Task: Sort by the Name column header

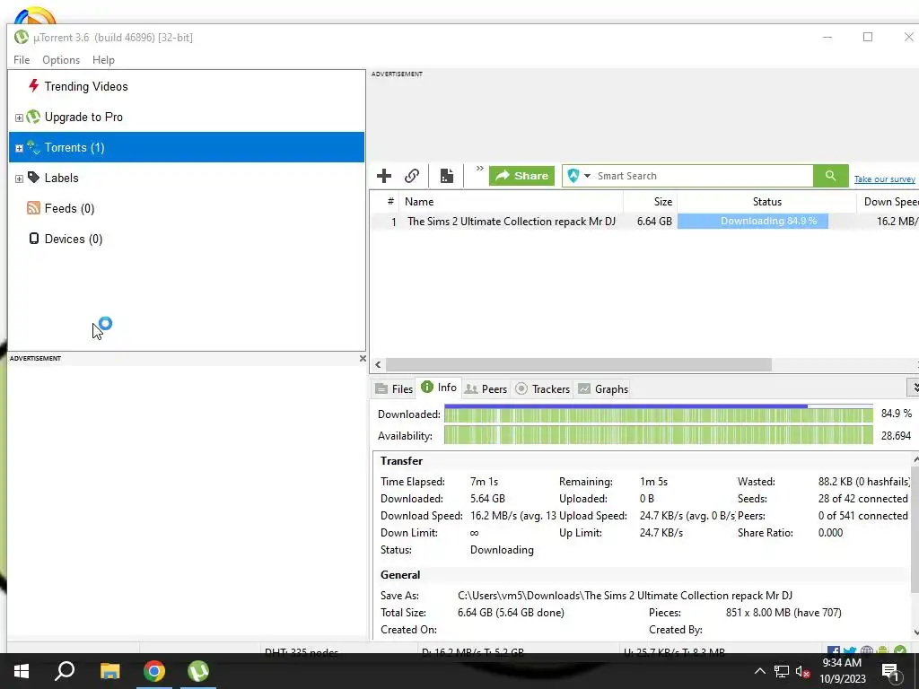Action: click(511, 202)
